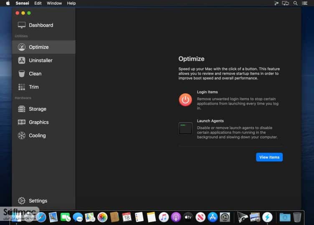This screenshot has width=314, height=225.
Task: Open the Sensei application menu
Action: click(x=22, y=3)
